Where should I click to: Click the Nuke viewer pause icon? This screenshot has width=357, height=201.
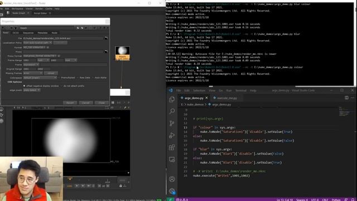113,103
